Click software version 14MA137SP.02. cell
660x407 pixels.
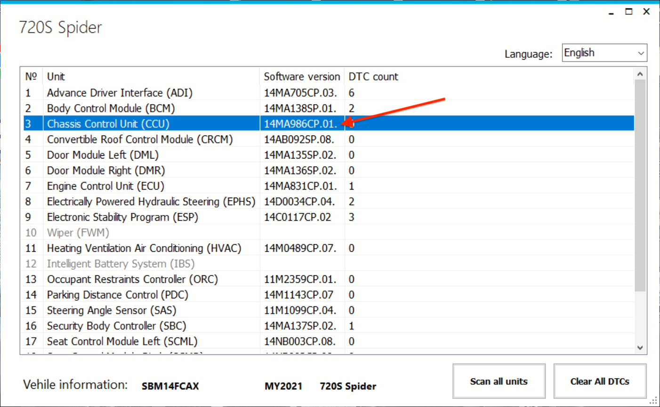pyautogui.click(x=300, y=326)
